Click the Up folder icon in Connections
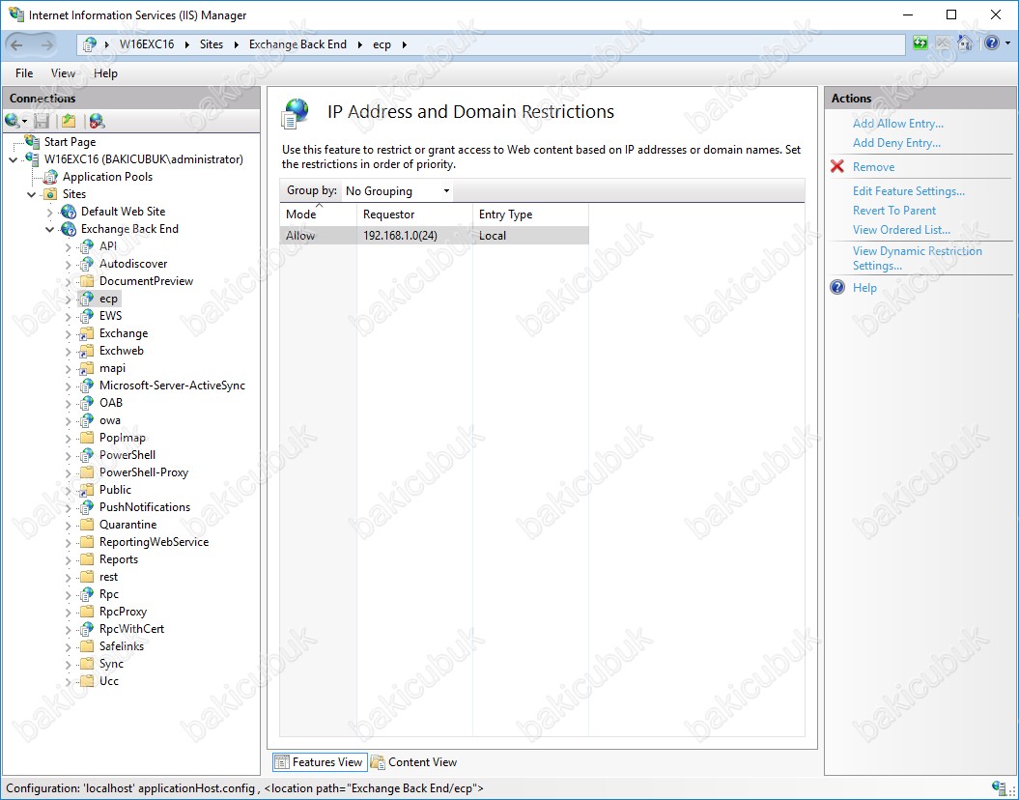Viewport: 1019px width, 800px height. [69, 121]
